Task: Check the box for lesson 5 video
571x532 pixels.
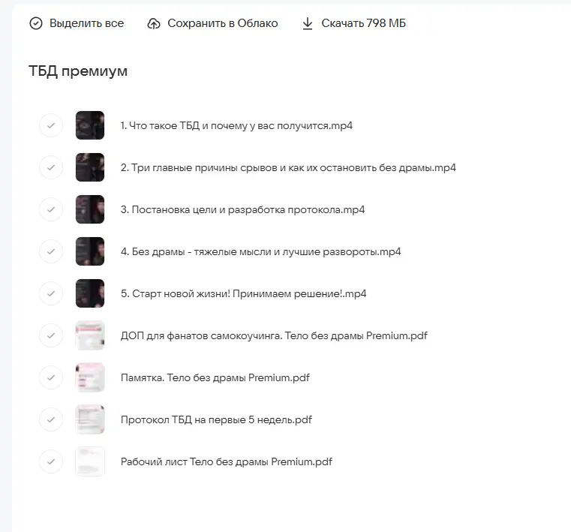Action: pyautogui.click(x=50, y=293)
